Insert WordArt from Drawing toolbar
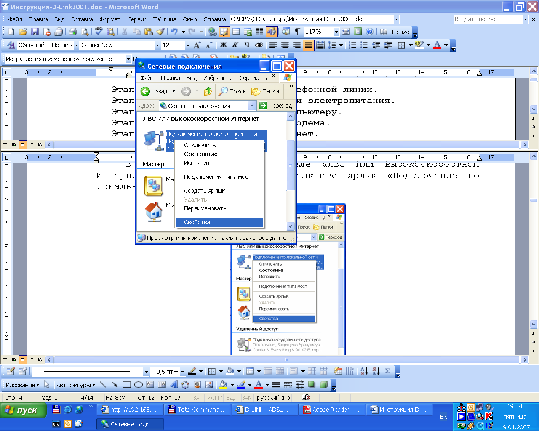Screen dimensions: 539x431 [x=173, y=385]
